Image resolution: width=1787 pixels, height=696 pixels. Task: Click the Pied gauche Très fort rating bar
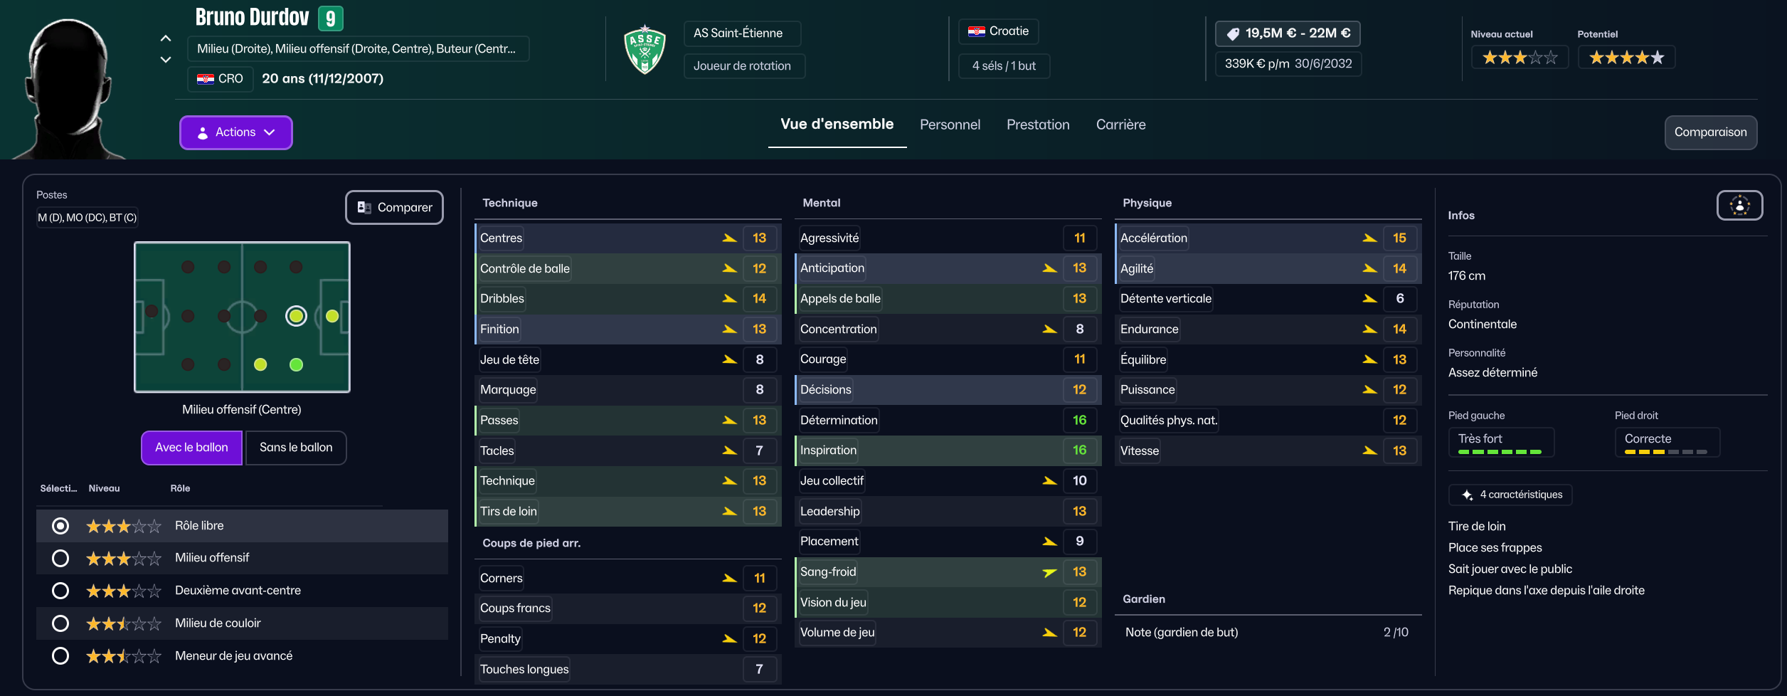coord(1500,451)
